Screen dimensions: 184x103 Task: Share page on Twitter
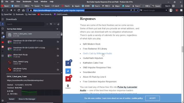(x=68, y=71)
